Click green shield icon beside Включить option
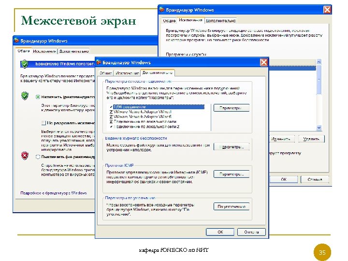The image size is (348, 261). 25,96
